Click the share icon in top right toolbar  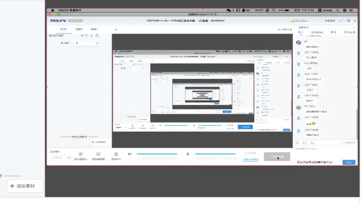pyautogui.click(x=341, y=21)
